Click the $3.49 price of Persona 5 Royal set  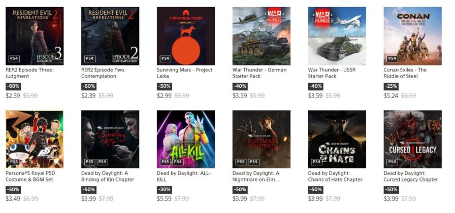click(x=13, y=199)
